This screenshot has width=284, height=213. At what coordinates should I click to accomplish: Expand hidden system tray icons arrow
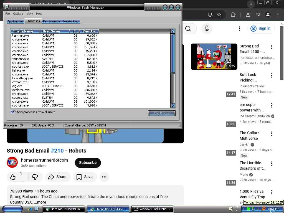pyautogui.click(x=243, y=209)
